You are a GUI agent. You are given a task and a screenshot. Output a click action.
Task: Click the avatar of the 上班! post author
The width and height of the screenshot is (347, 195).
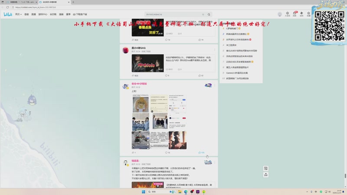point(125,86)
